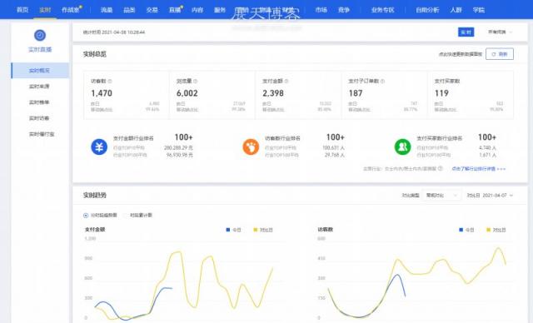
Task: Click the 支付金额行业排名 label
Action: tap(133, 138)
